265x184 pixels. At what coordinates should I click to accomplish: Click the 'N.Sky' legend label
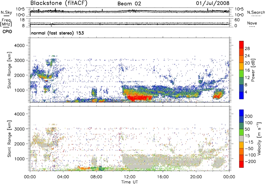tap(6, 12)
